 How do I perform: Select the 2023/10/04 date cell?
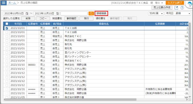pos(18,61)
